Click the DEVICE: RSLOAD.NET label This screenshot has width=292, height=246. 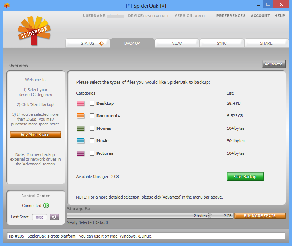click(149, 16)
